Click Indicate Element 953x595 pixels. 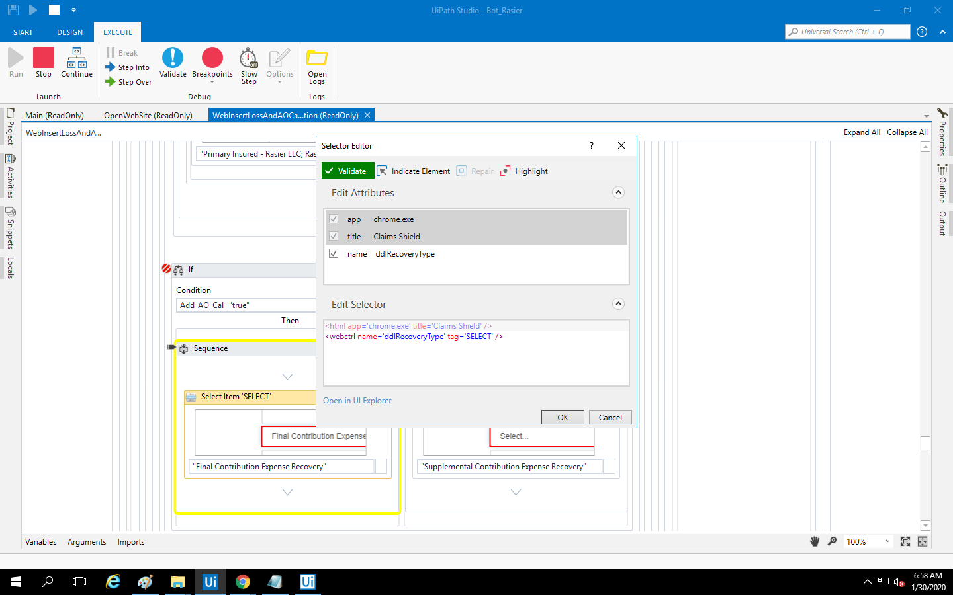click(414, 171)
